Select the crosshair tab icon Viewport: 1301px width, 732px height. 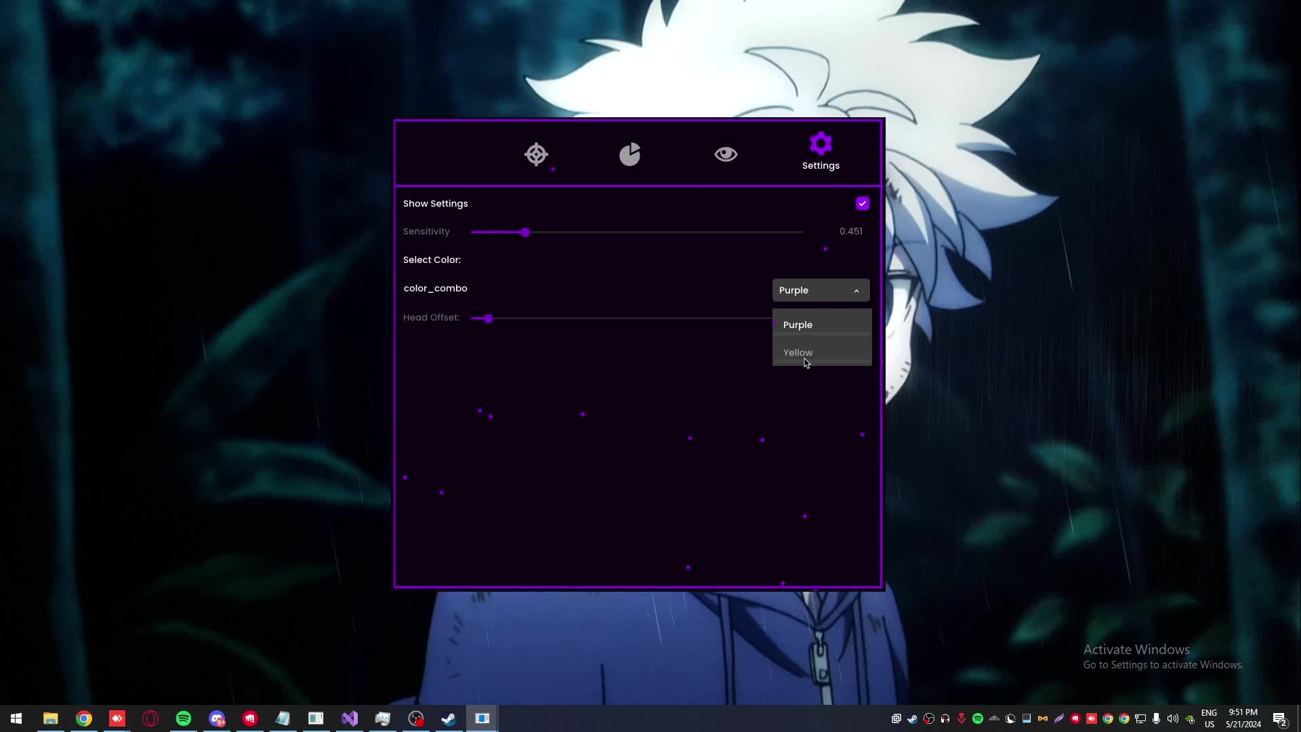coord(536,154)
